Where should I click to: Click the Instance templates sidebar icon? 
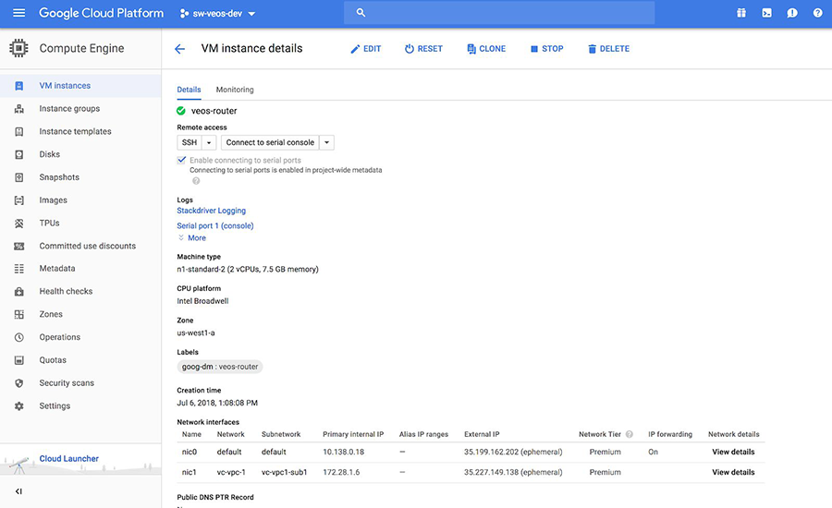[x=19, y=131]
